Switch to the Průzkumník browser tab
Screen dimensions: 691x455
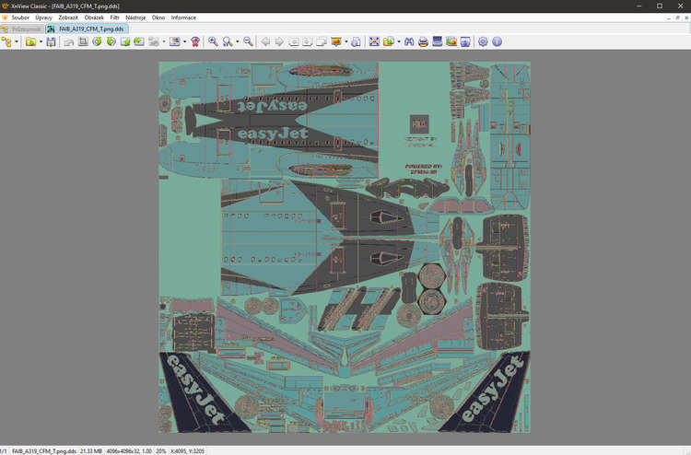pyautogui.click(x=22, y=29)
